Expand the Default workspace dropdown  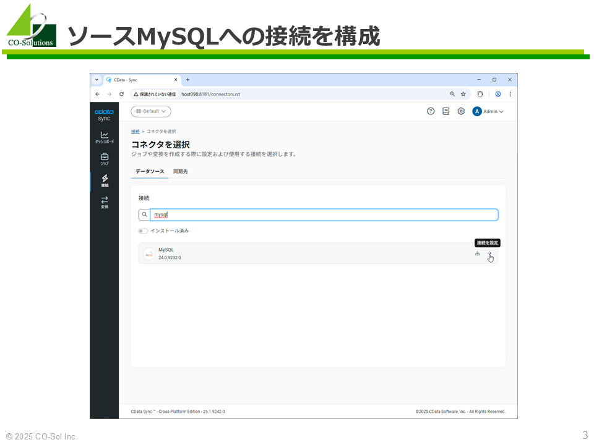pos(151,111)
